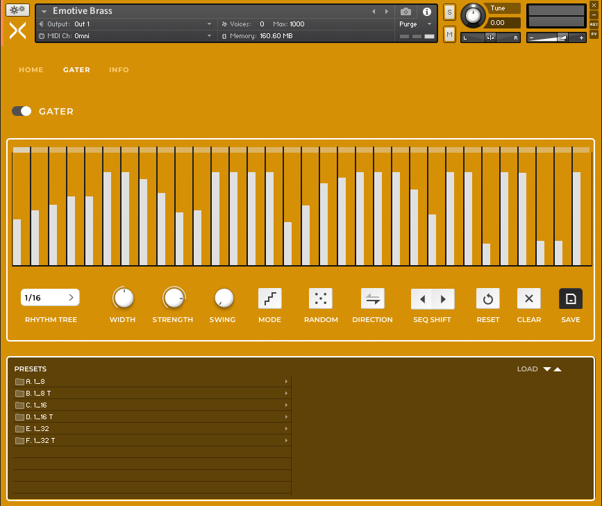Click the SWING knob
This screenshot has height=506, width=602.
(x=224, y=298)
